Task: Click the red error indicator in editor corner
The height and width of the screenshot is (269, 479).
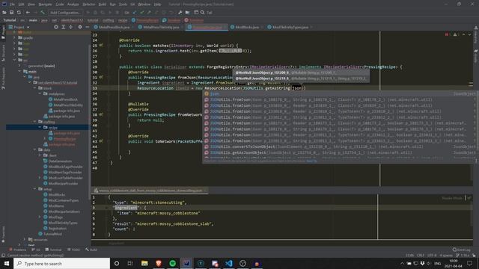Action: point(447,35)
